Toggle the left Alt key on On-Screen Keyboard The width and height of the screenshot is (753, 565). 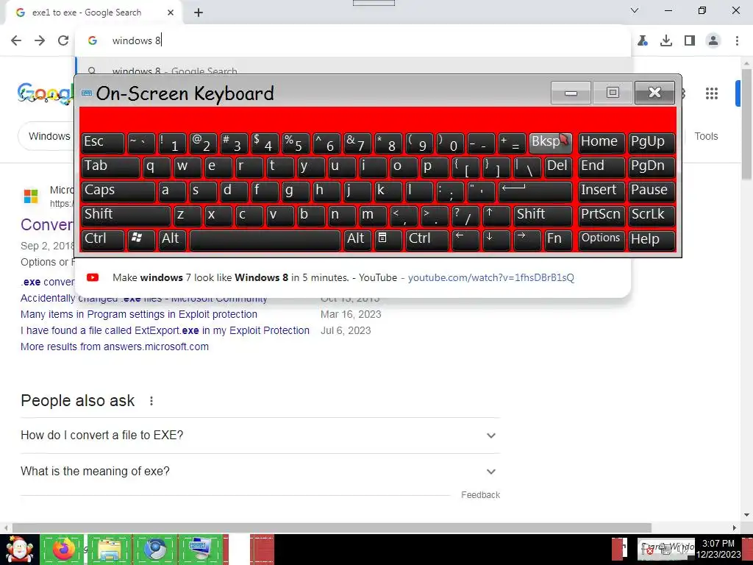(171, 240)
